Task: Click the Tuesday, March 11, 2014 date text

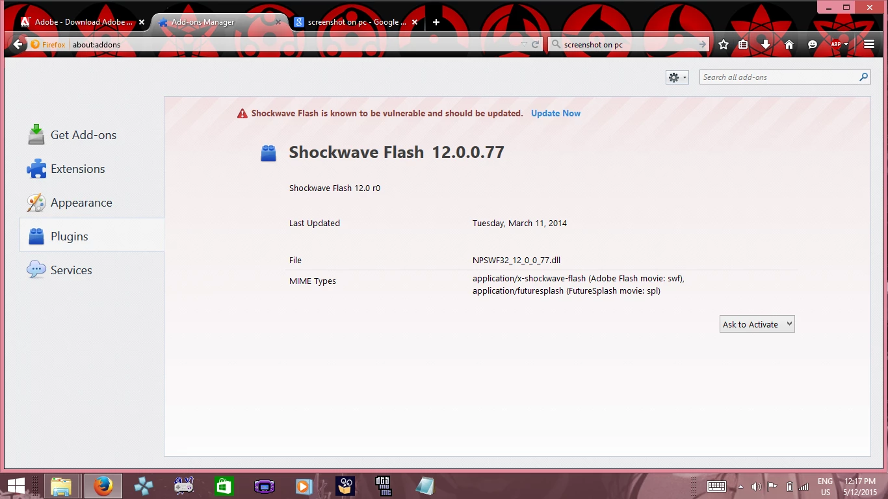Action: pos(519,223)
